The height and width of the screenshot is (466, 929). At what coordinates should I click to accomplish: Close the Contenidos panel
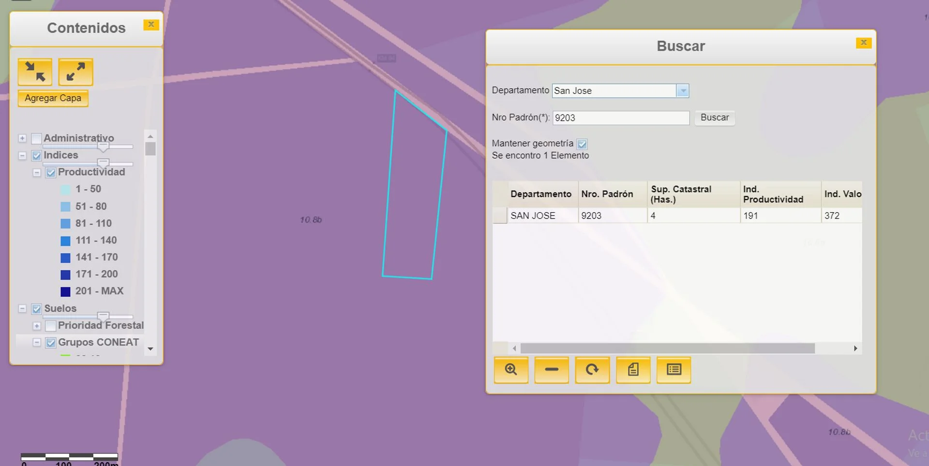(151, 25)
